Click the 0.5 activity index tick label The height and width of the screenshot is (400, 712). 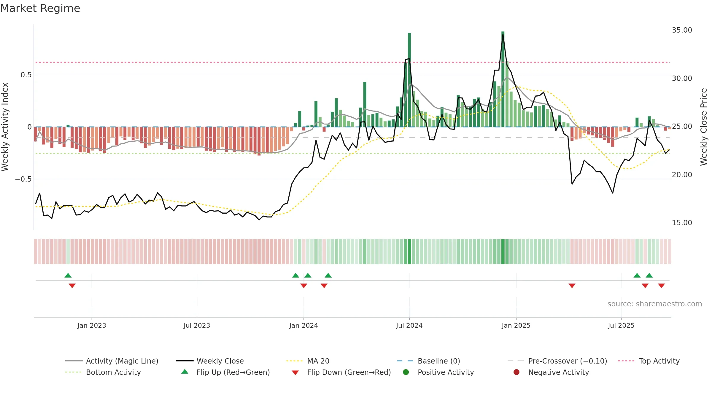[26, 75]
